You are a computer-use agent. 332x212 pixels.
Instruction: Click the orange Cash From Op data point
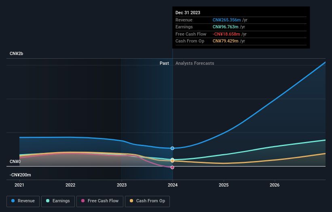[172, 161]
